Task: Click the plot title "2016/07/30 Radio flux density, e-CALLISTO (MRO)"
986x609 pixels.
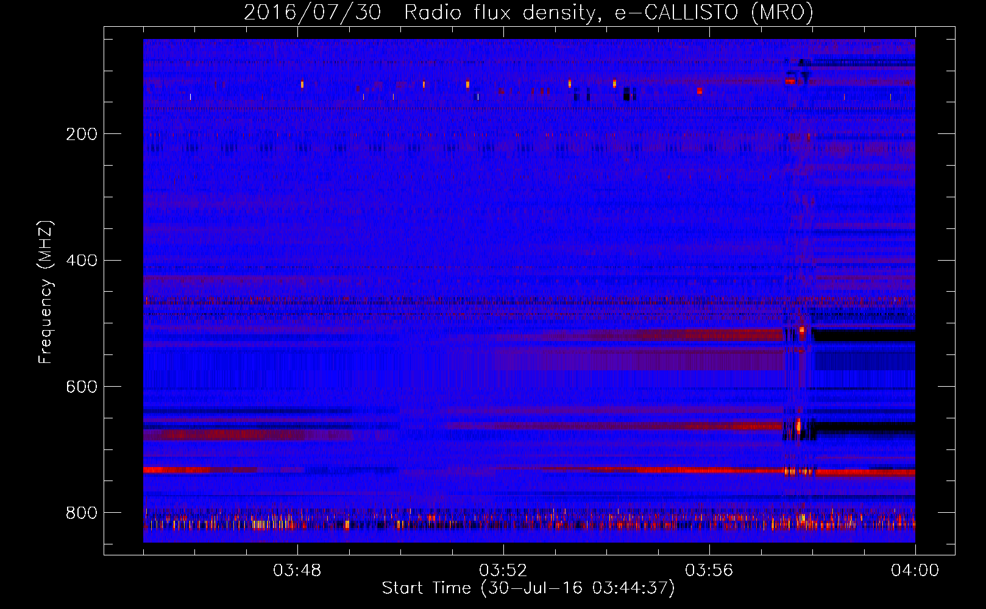Action: 528,12
